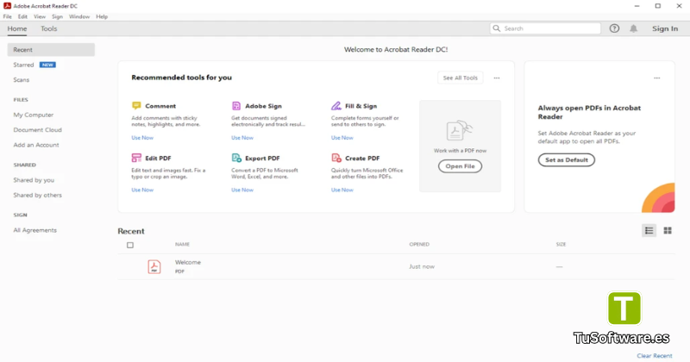
Task: Click the search magnifier icon
Action: 497,28
